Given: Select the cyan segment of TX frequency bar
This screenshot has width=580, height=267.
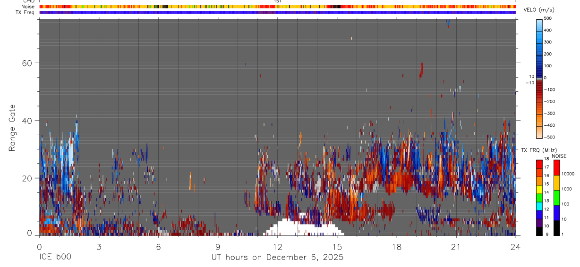Looking at the screenshot, I should (539, 205).
